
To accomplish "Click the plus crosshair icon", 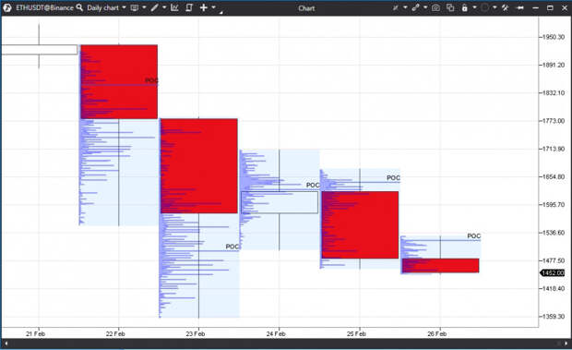I will click(x=204, y=7).
